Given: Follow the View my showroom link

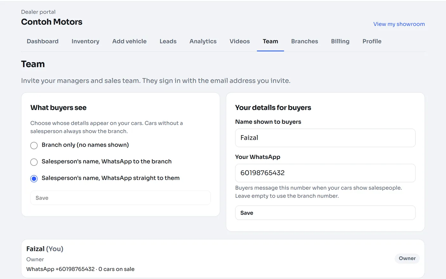Looking at the screenshot, I should pyautogui.click(x=399, y=24).
